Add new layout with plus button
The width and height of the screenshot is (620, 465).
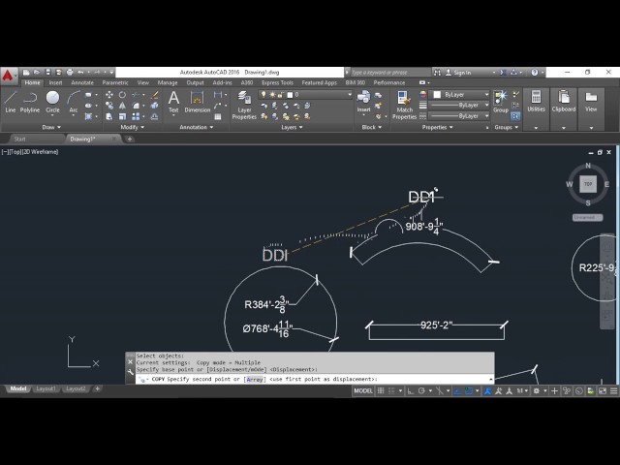[x=97, y=388]
